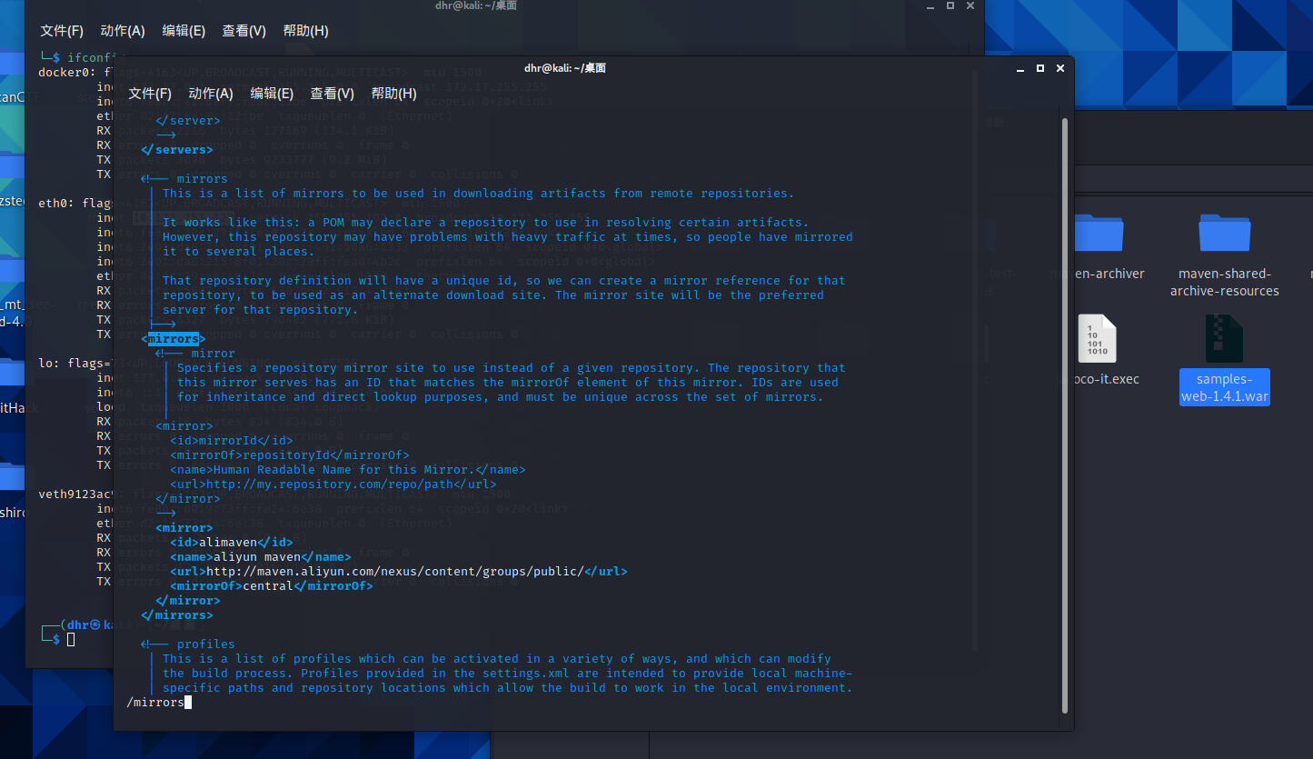The image size is (1313, 759).
Task: Click the front terminal title bar text
Action: [x=564, y=68]
